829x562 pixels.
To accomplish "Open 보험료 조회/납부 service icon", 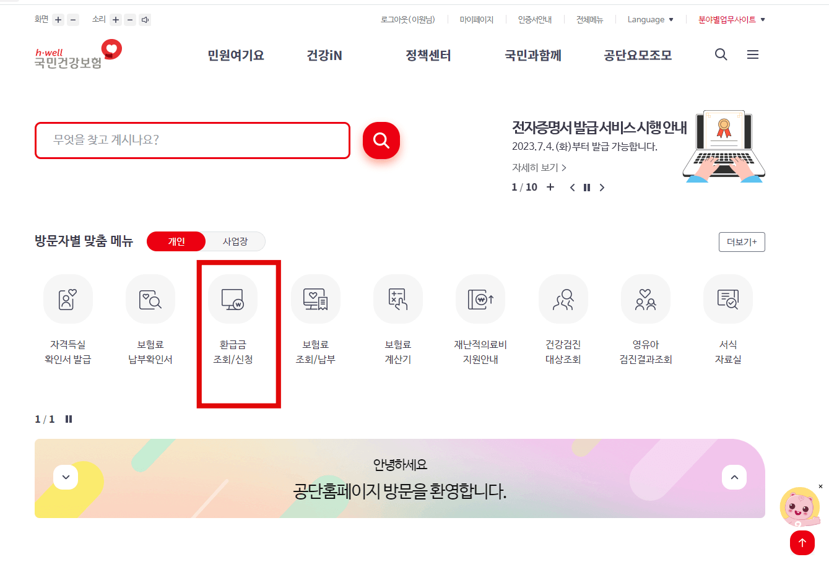I will (315, 298).
